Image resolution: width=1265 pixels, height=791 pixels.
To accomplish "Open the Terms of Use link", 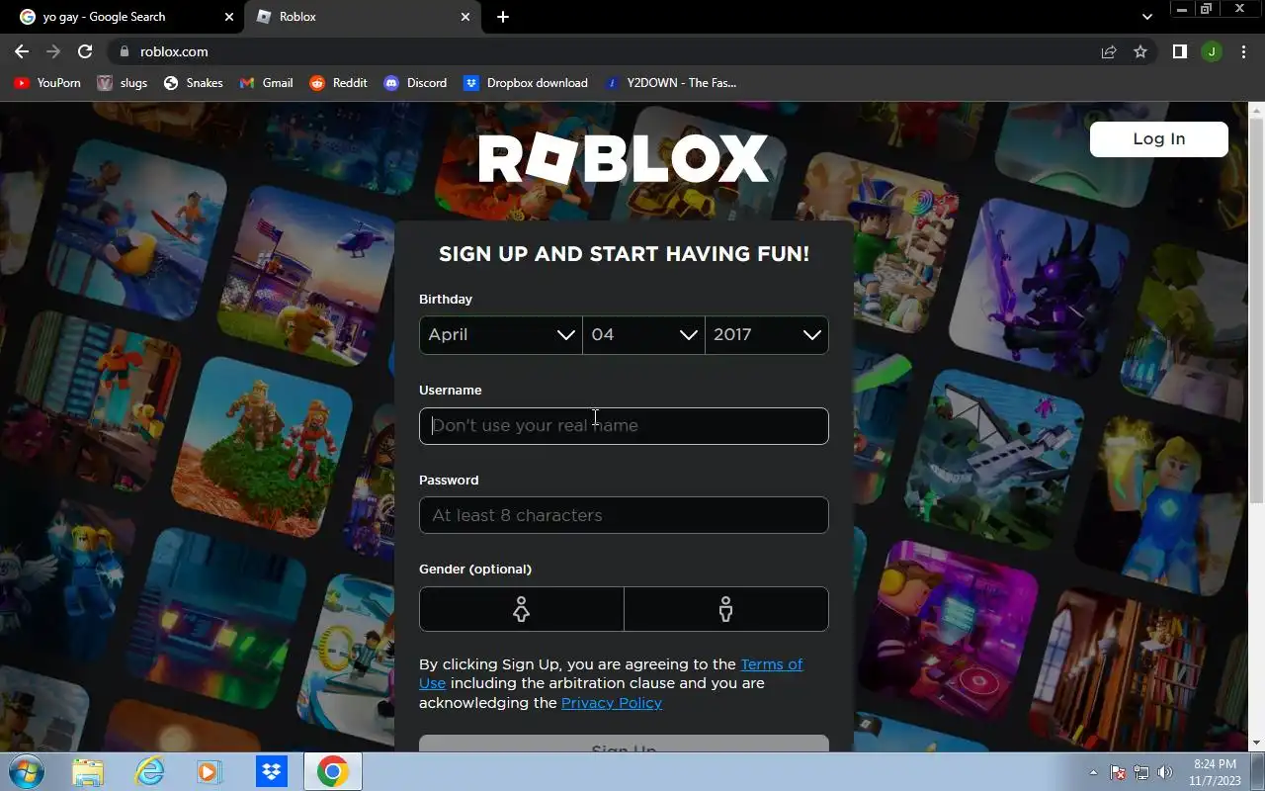I will coord(771,664).
